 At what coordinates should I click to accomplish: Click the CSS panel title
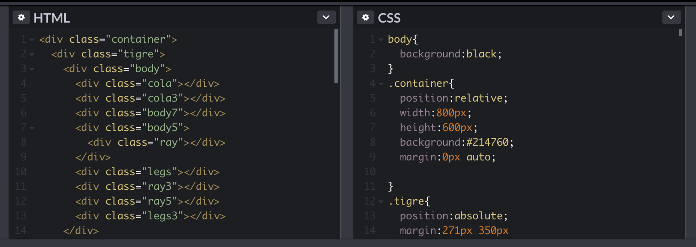click(389, 18)
